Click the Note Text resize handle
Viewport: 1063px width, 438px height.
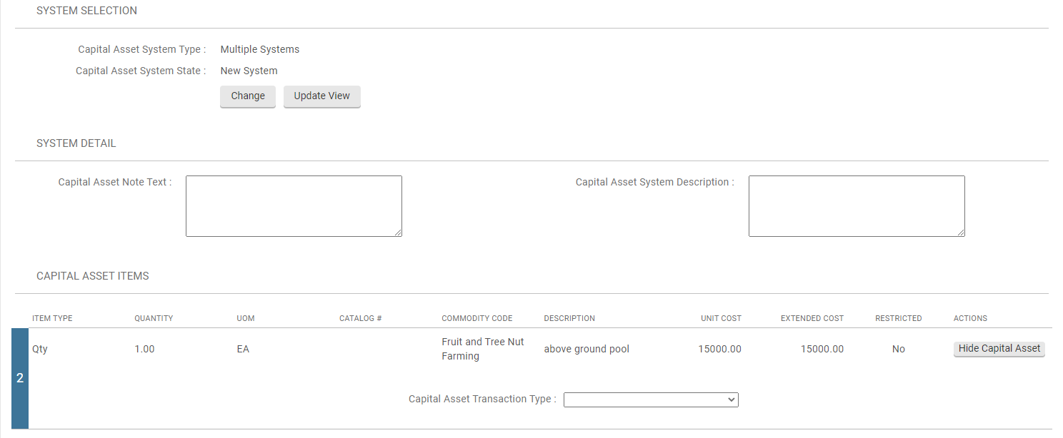398,233
